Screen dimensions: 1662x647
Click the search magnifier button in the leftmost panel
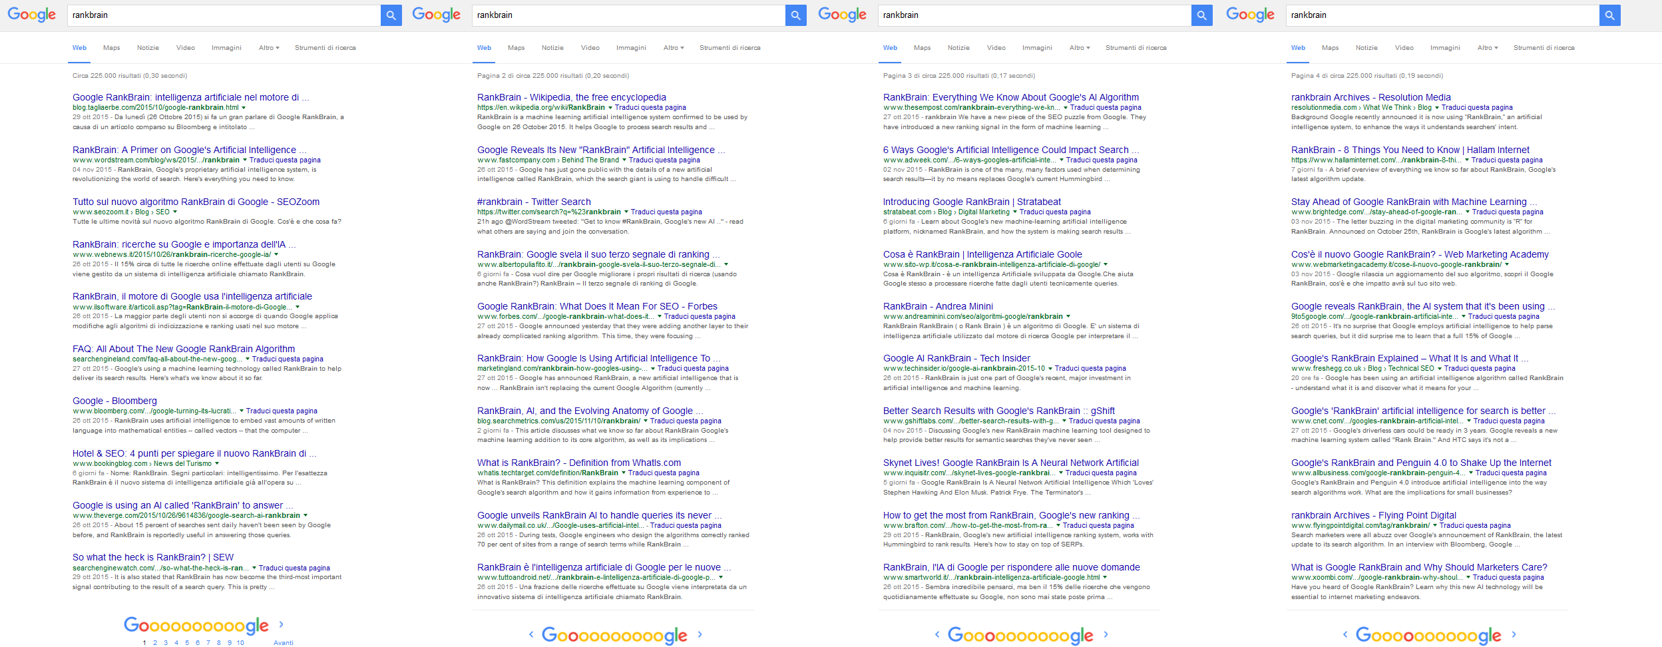[x=391, y=15]
